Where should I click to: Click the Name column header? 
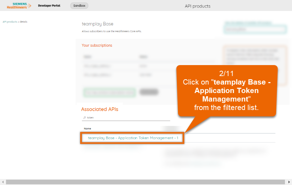click(87, 128)
